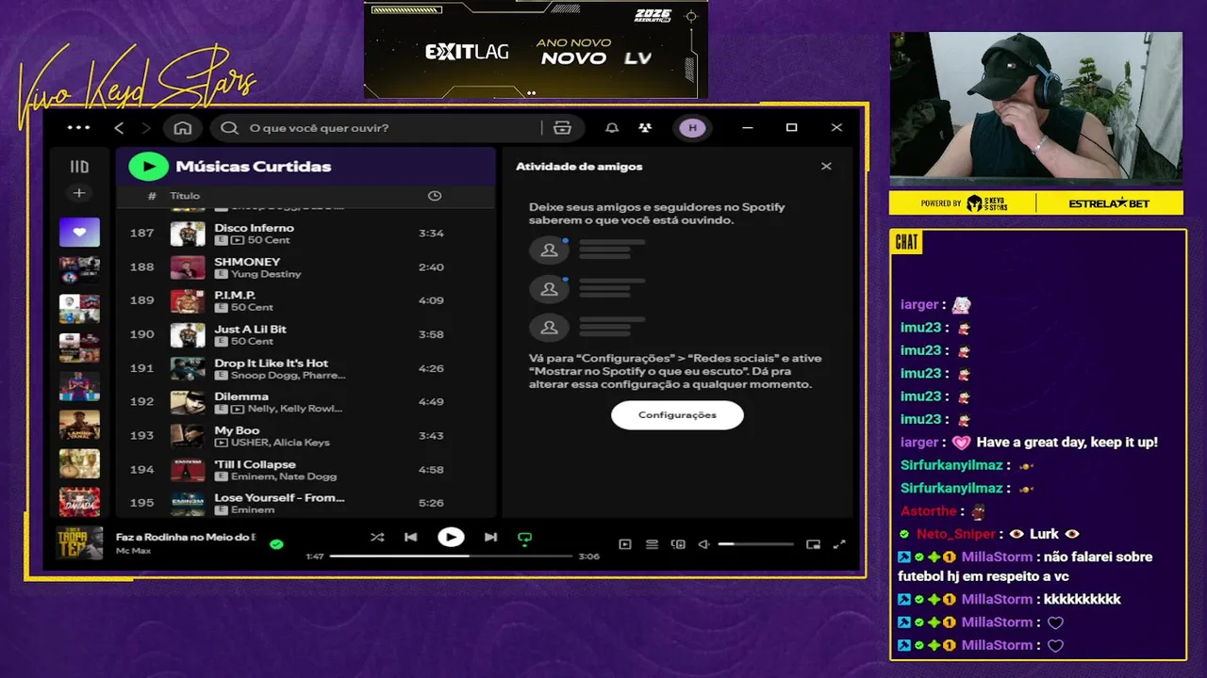Open artist link 'Eminem, Nate Dogg'
This screenshot has width=1207, height=678.
284,476
